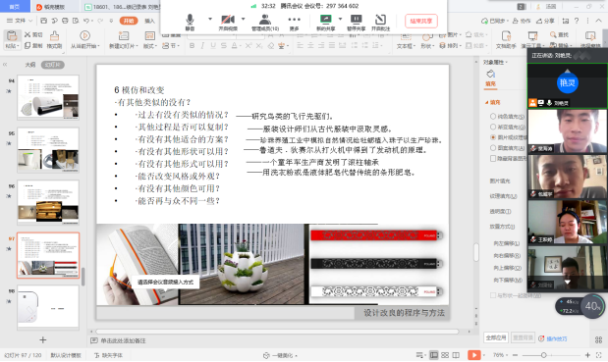Click the new slide icon
608x362 pixels.
click(124, 36)
